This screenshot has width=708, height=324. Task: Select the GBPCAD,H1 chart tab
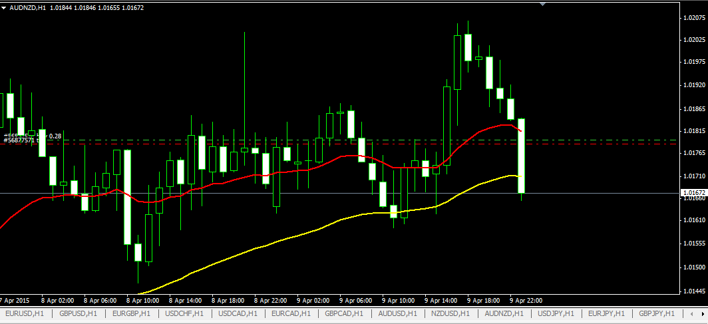[x=344, y=313]
